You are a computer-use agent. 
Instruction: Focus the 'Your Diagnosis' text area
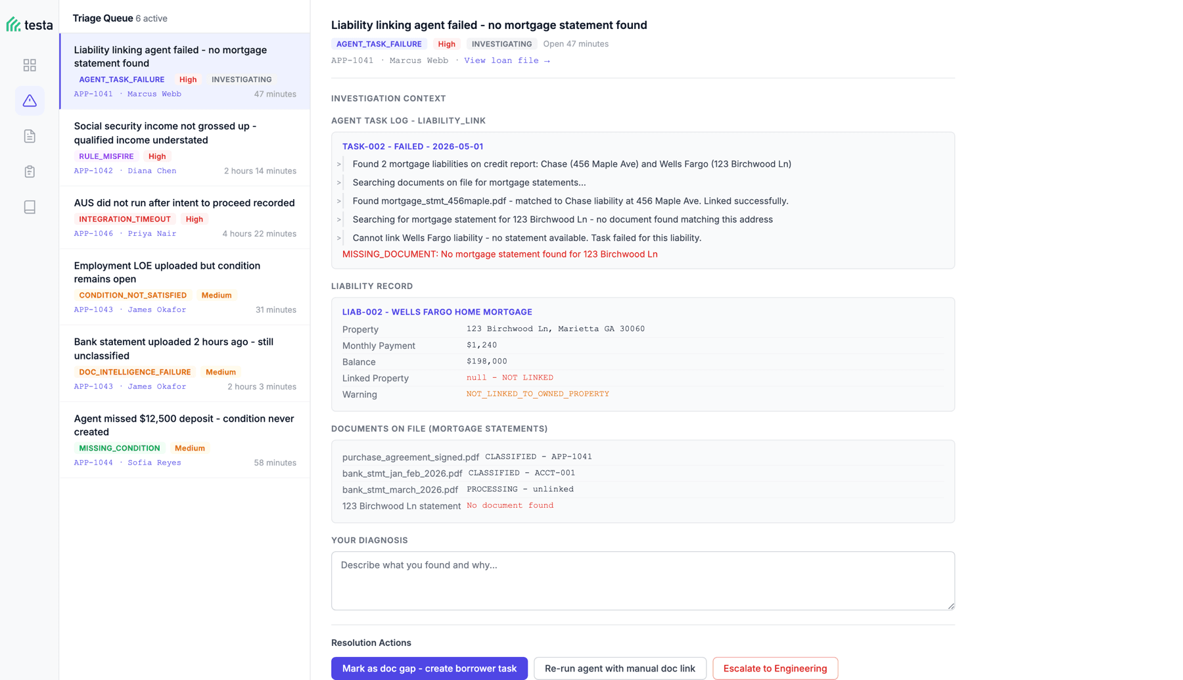pyautogui.click(x=643, y=581)
